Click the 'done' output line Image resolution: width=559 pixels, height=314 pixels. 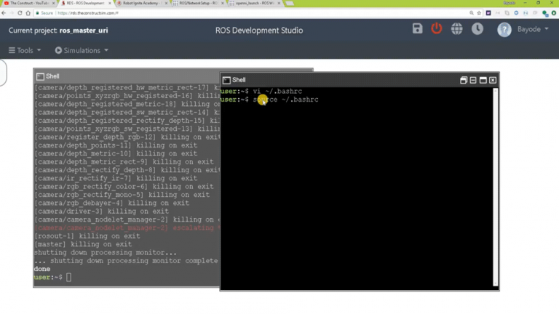click(x=42, y=269)
